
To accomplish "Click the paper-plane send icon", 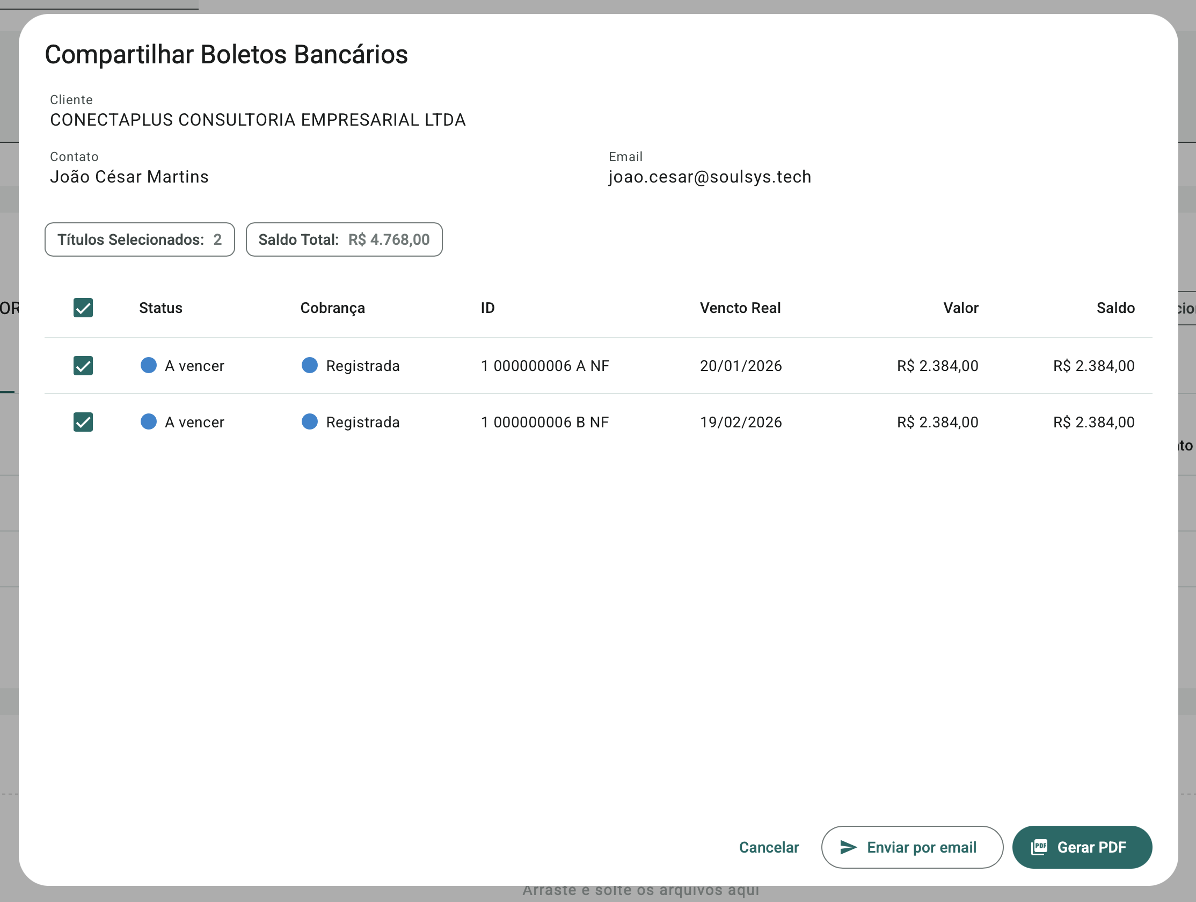I will (x=848, y=847).
